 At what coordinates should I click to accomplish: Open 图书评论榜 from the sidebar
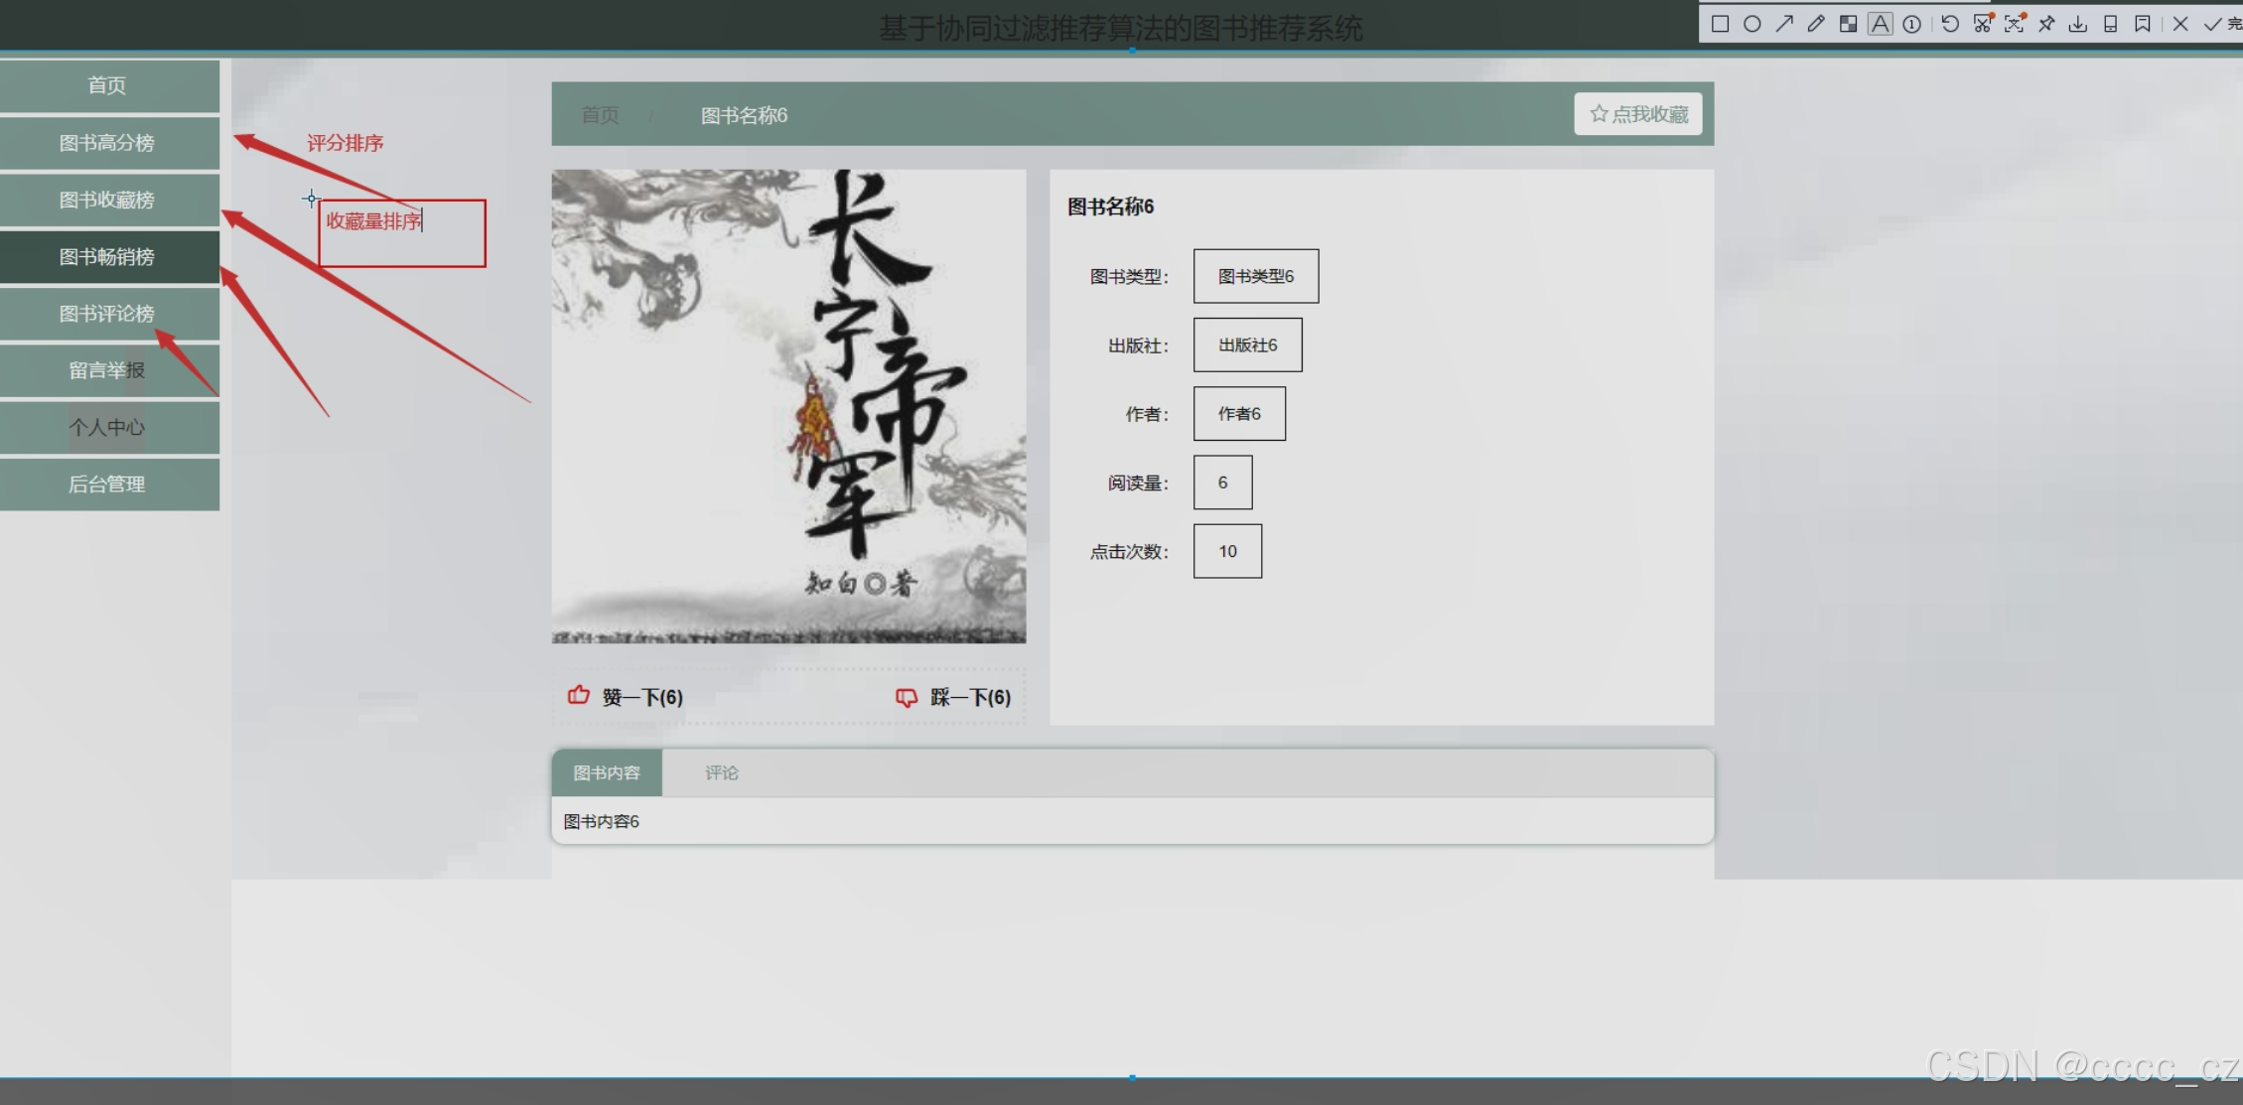pyautogui.click(x=109, y=314)
